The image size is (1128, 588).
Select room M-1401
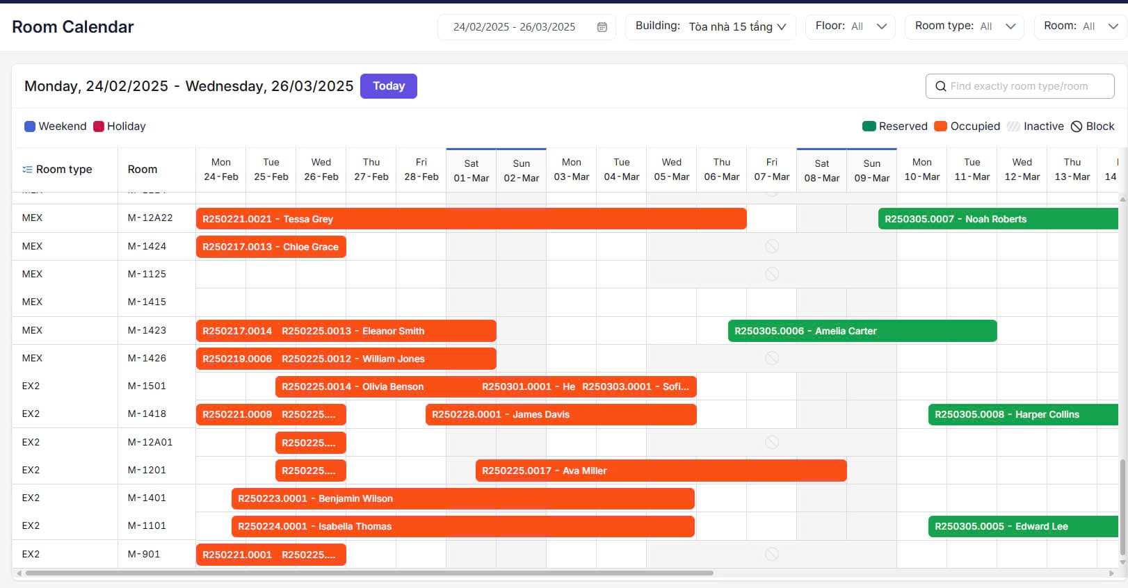147,498
